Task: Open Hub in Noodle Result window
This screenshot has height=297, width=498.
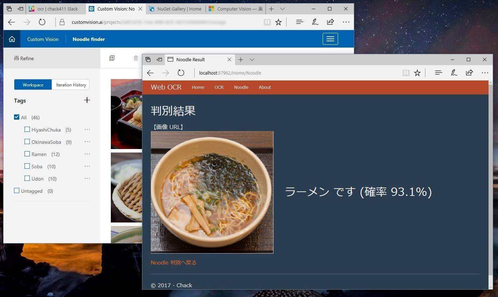Action: pyautogui.click(x=438, y=73)
